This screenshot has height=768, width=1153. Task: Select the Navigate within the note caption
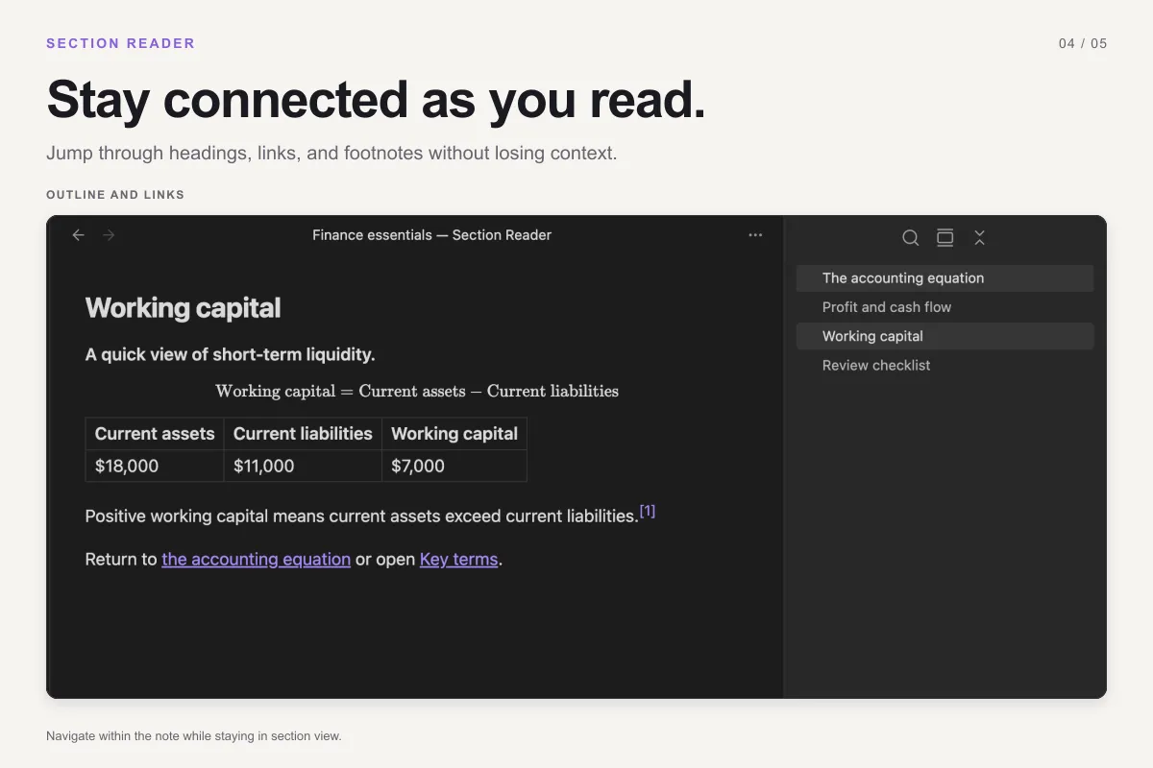(x=193, y=736)
